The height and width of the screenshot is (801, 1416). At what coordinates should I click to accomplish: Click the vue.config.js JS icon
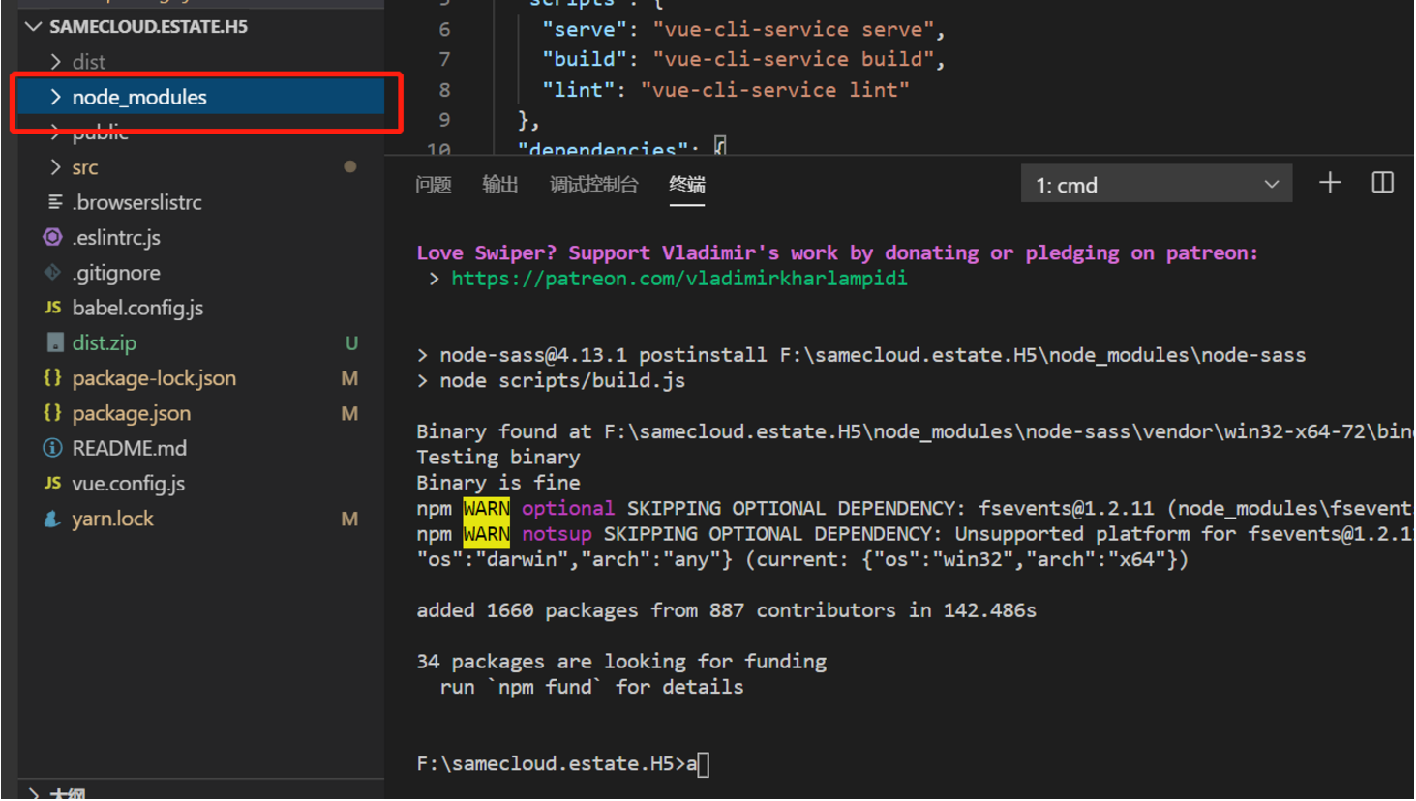[x=53, y=483]
